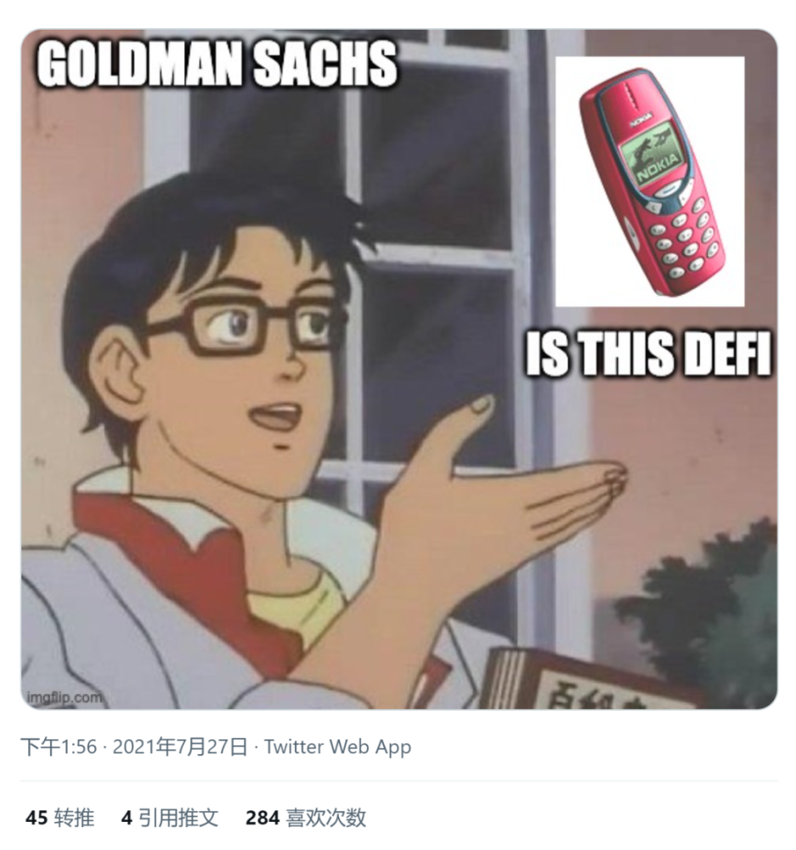Screen dimensions: 796x850
Task: Open the Twitter Web App source link
Action: pos(337,747)
